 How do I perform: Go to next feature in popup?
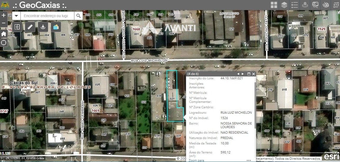[x=243, y=74]
